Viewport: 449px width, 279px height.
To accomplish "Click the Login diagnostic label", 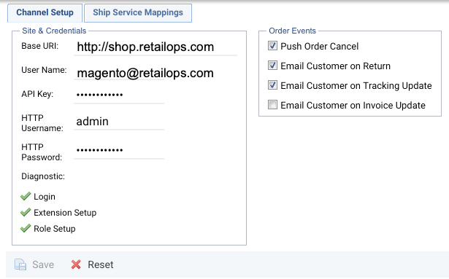I will coord(45,197).
